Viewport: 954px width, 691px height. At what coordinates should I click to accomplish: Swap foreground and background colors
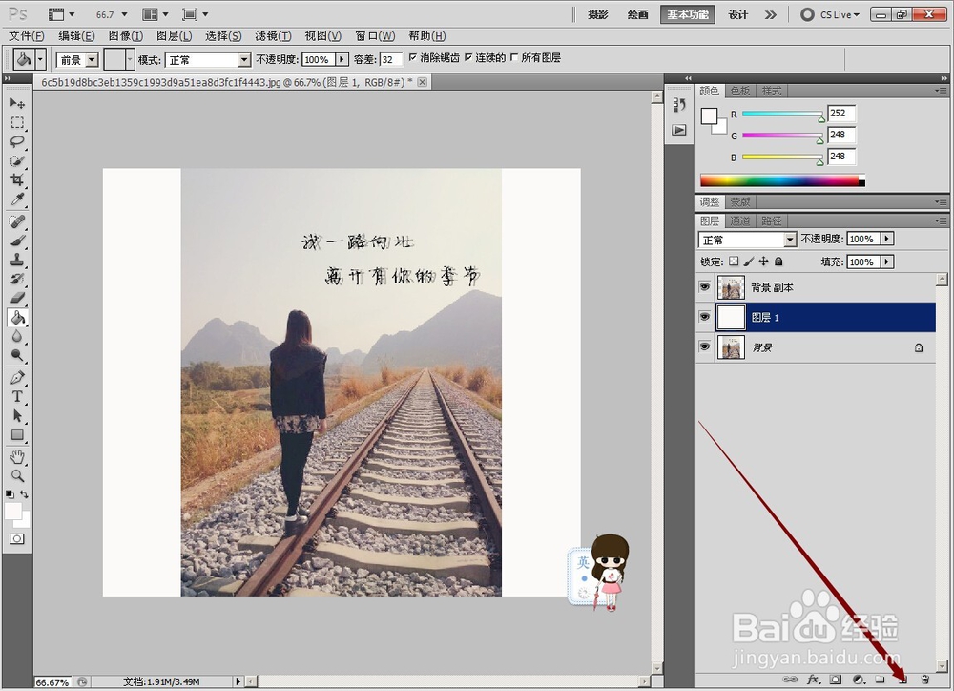click(x=24, y=494)
